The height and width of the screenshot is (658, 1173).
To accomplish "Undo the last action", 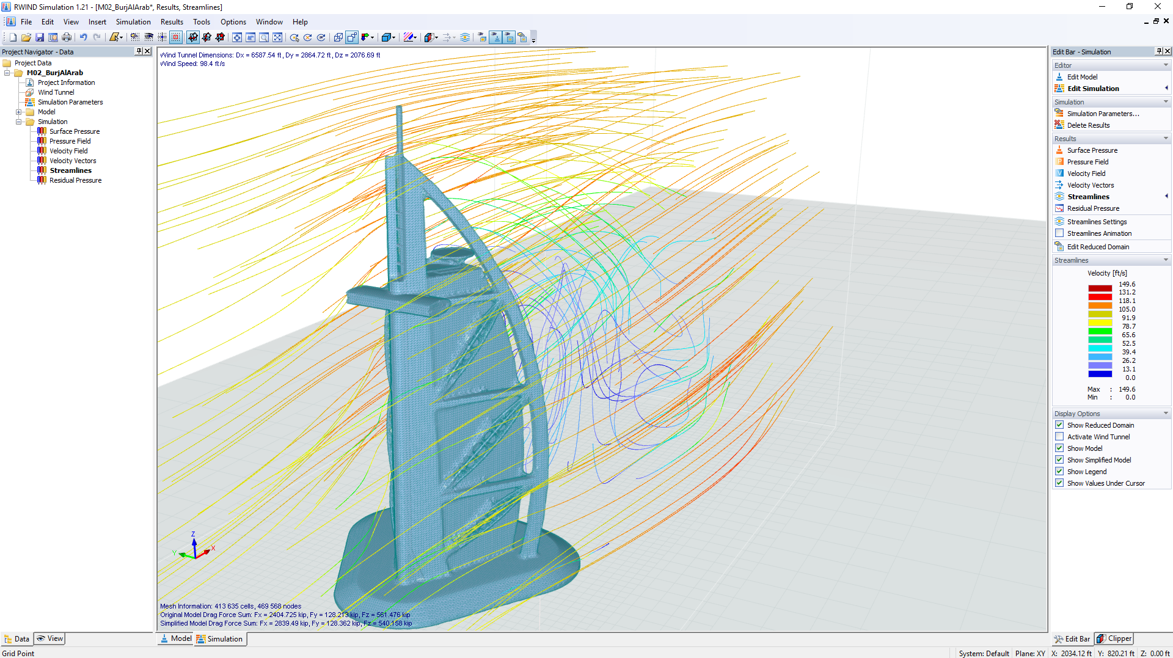I will (83, 37).
